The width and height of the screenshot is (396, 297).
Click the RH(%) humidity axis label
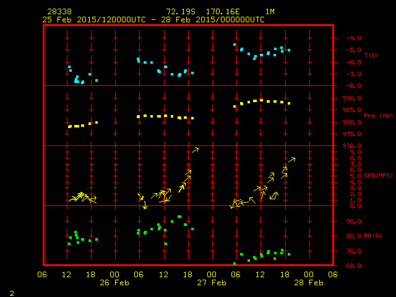[x=371, y=236]
